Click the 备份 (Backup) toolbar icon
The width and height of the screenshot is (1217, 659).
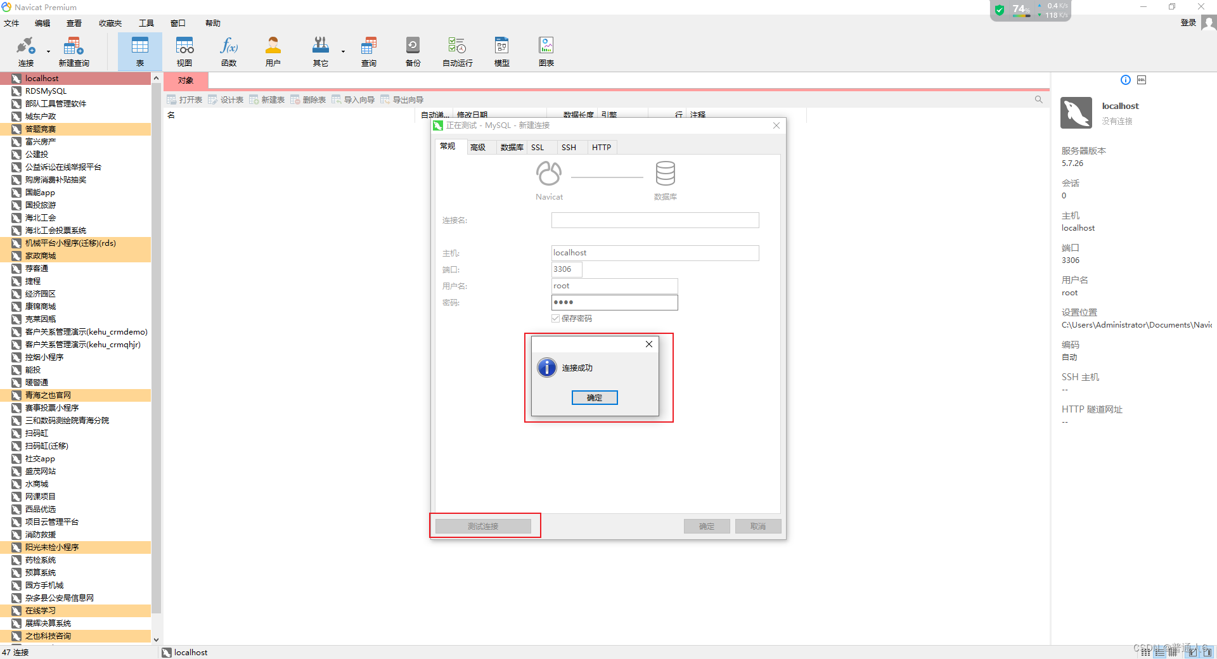[x=413, y=52]
